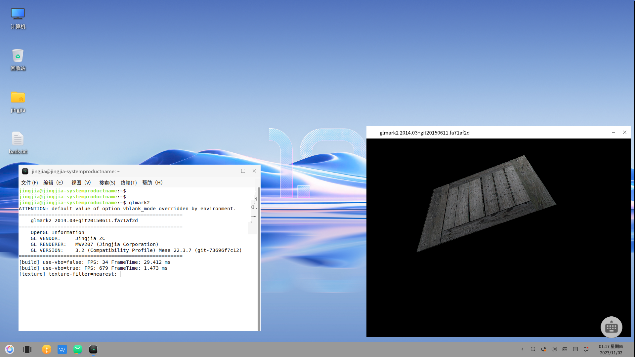Click the ATTENTION vblank_mode warning line
Viewport: 635px width, 357px height.
point(127,209)
